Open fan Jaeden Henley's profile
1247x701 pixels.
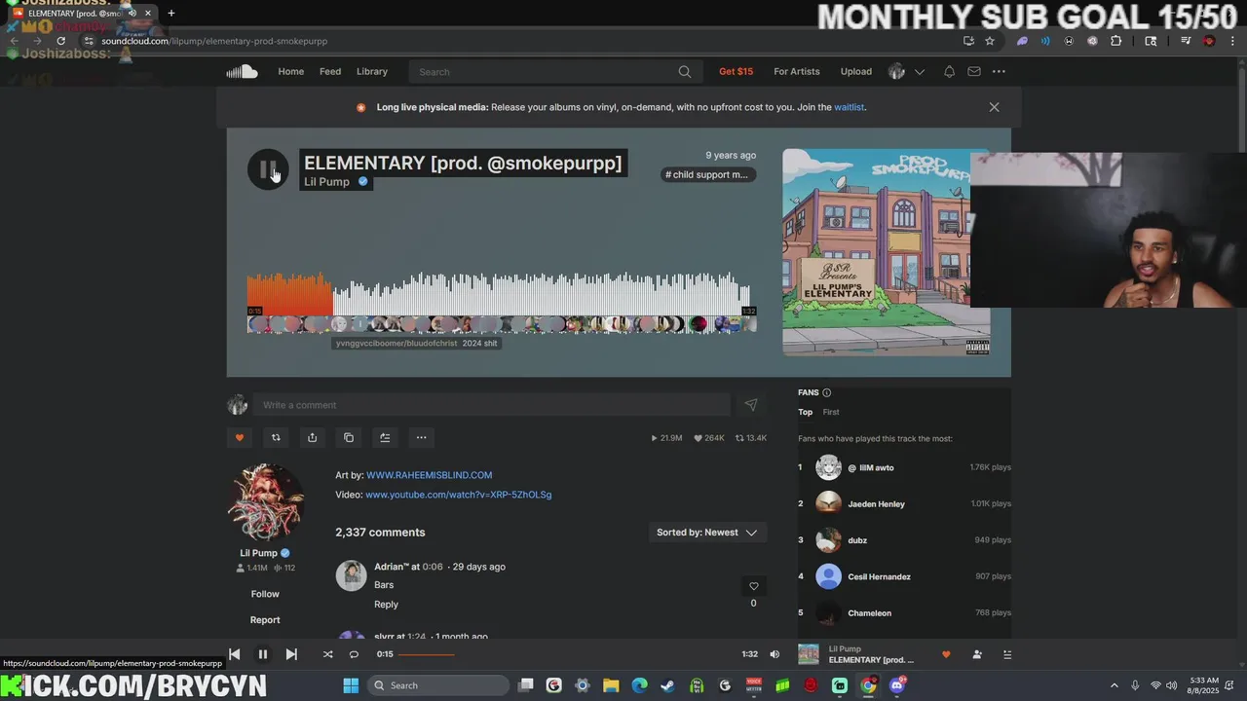tap(876, 504)
